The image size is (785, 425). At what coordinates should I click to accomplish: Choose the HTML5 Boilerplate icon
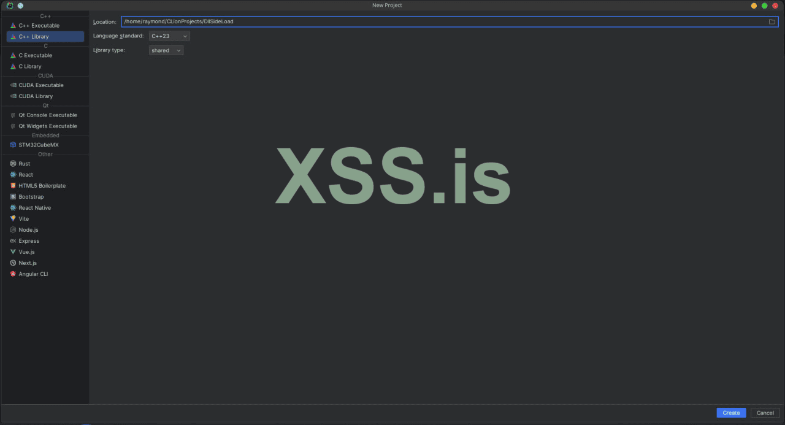coord(13,186)
